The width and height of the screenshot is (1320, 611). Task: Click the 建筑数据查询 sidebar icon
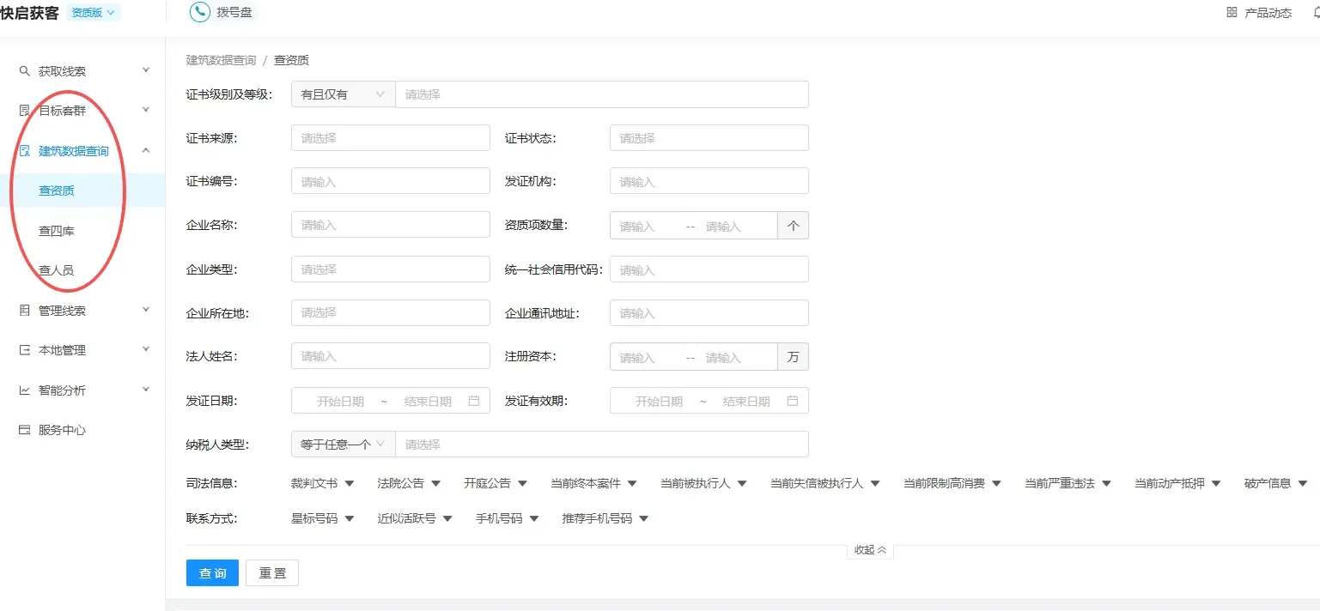click(x=24, y=151)
